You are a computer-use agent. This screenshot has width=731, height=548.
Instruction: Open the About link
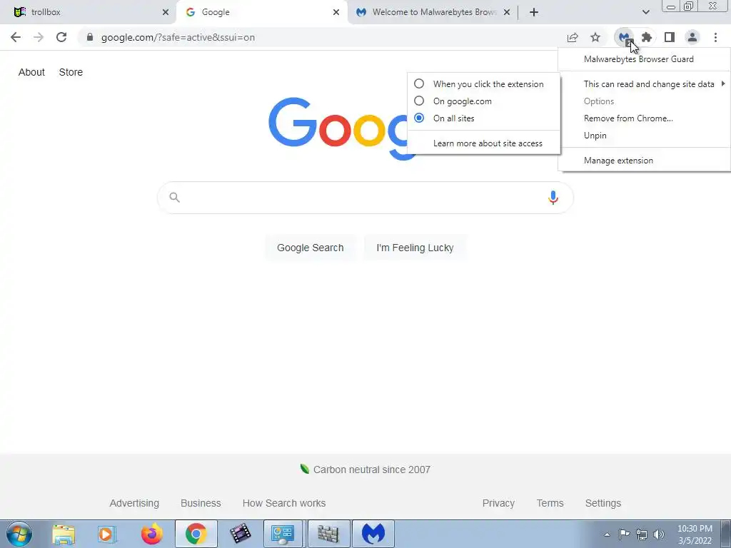(x=31, y=72)
